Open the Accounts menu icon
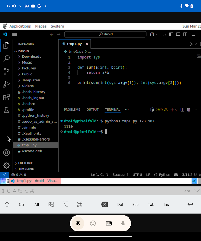 6,152
